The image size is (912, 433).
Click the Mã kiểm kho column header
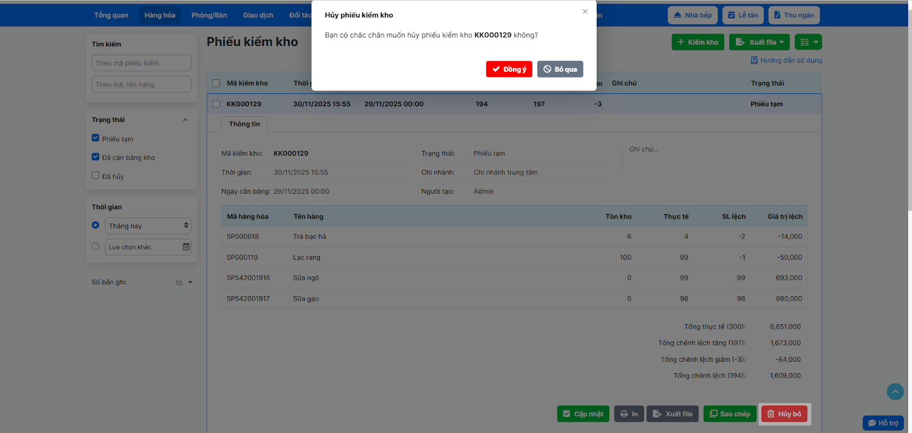[247, 83]
